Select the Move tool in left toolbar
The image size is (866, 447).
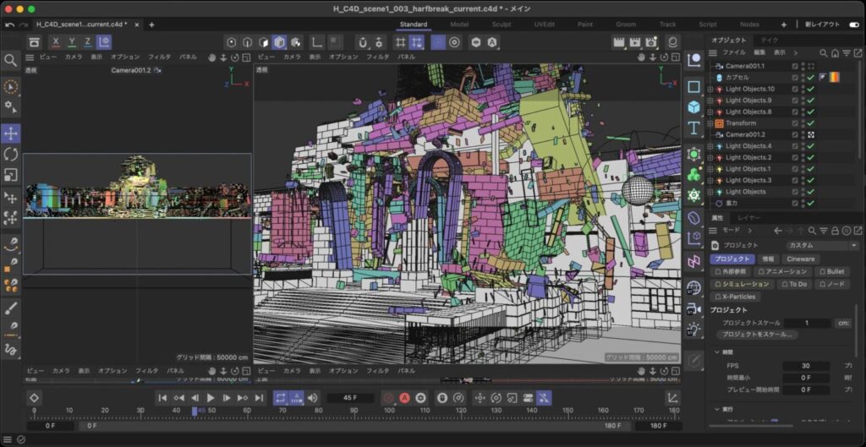[x=11, y=134]
